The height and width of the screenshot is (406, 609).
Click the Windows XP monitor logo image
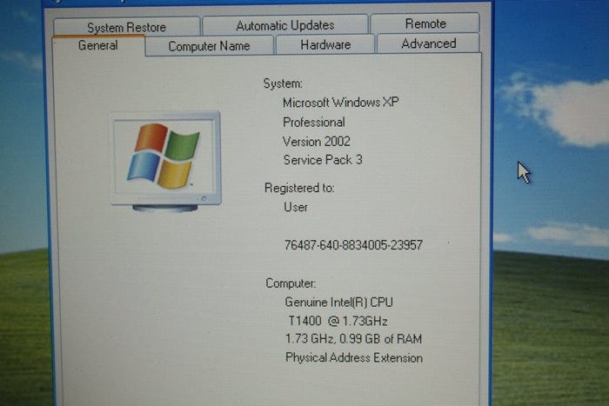(x=166, y=162)
